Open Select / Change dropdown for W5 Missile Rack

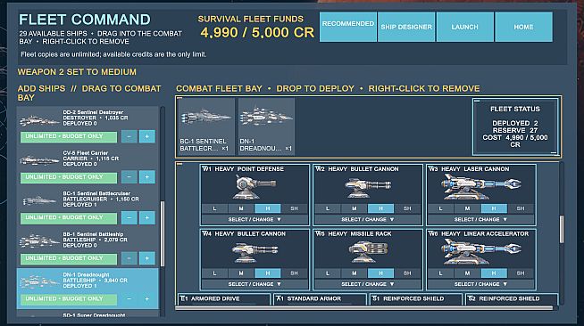coord(368,284)
